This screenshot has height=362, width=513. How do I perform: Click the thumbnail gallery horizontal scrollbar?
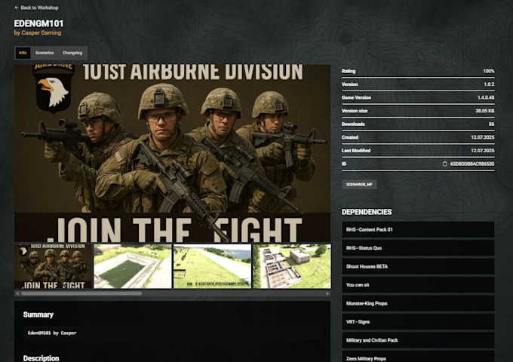[81, 293]
